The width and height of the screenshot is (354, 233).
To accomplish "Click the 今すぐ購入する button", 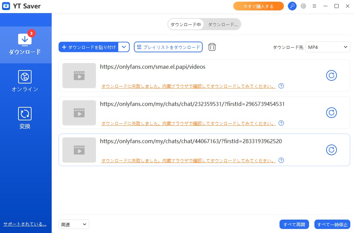I will point(258,6).
